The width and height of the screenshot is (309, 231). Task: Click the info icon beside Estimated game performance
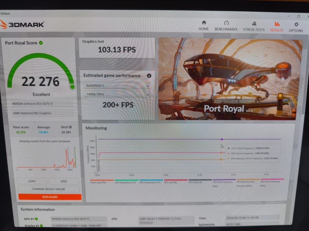tap(149, 76)
